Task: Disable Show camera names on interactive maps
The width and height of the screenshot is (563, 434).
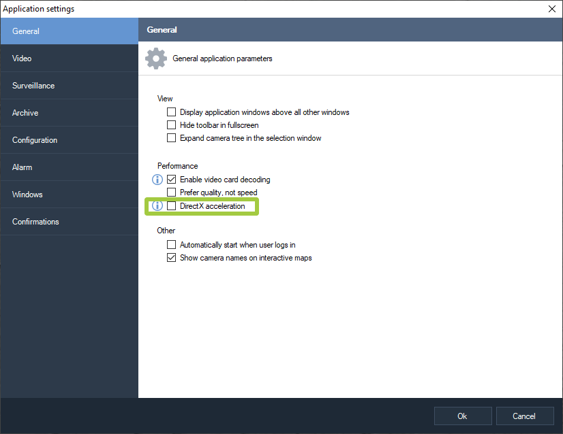Action: point(172,258)
